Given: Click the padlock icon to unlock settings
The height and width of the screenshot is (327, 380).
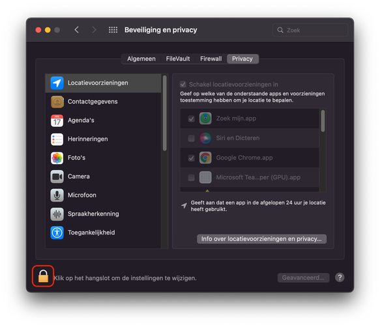Looking at the screenshot, I should pos(43,276).
